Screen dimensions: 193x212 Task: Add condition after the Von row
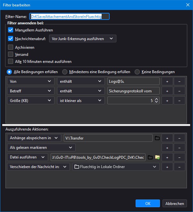pyautogui.click(x=167, y=81)
